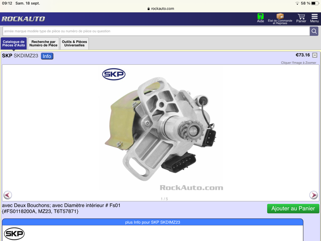Open État de Commande et Reprises
The height and width of the screenshot is (241, 321).
[x=280, y=19]
